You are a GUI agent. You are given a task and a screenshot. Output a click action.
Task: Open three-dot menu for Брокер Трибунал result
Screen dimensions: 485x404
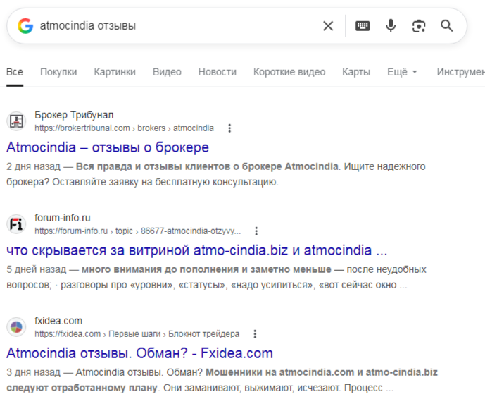click(x=229, y=128)
